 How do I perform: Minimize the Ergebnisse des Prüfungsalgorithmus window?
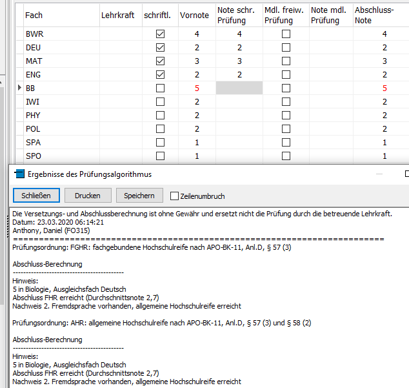[379, 174]
